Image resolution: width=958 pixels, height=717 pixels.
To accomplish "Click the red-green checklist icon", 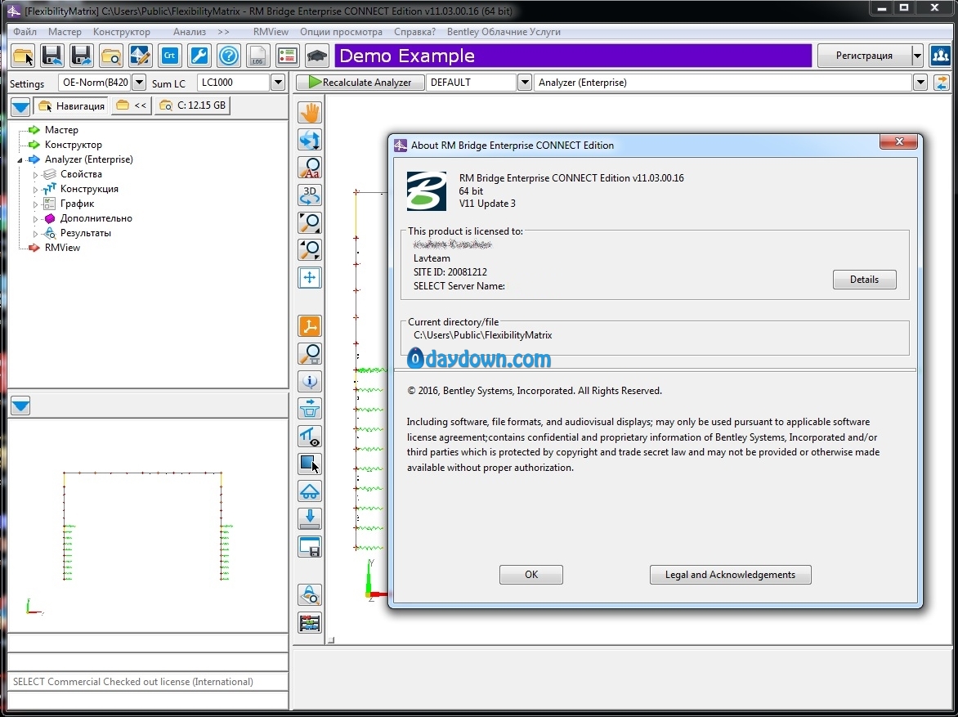I will pos(287,56).
